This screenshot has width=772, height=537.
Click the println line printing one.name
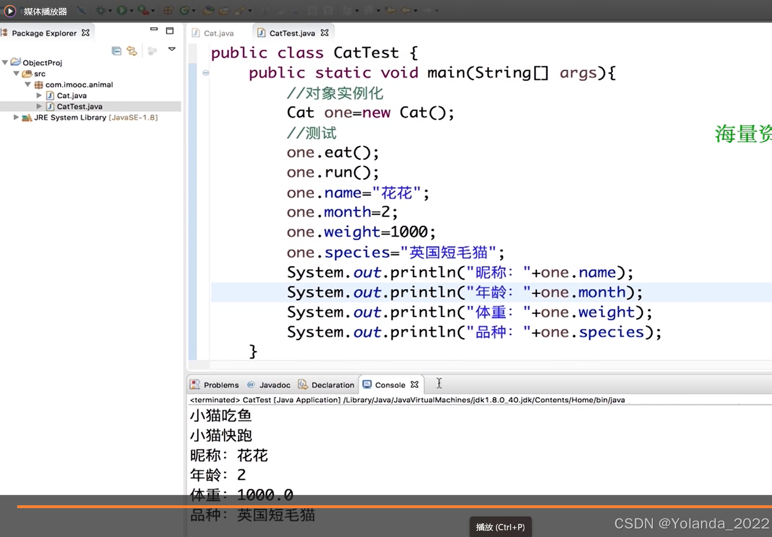pos(460,272)
